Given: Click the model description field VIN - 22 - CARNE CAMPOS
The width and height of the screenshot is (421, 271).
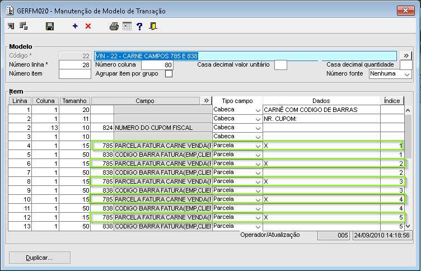Looking at the screenshot, I should point(245,56).
